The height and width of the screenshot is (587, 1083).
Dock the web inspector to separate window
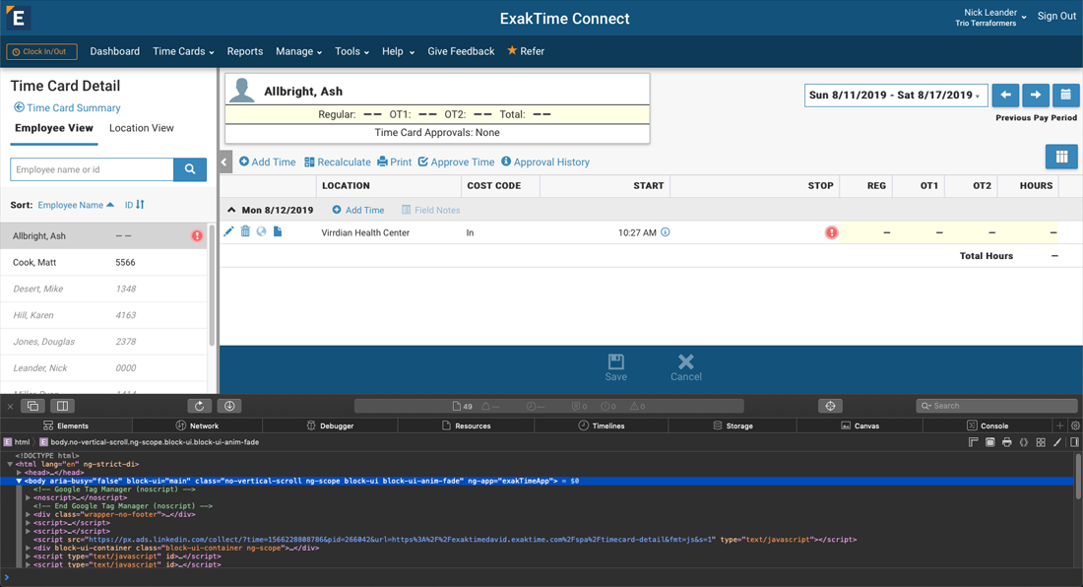pyautogui.click(x=33, y=406)
